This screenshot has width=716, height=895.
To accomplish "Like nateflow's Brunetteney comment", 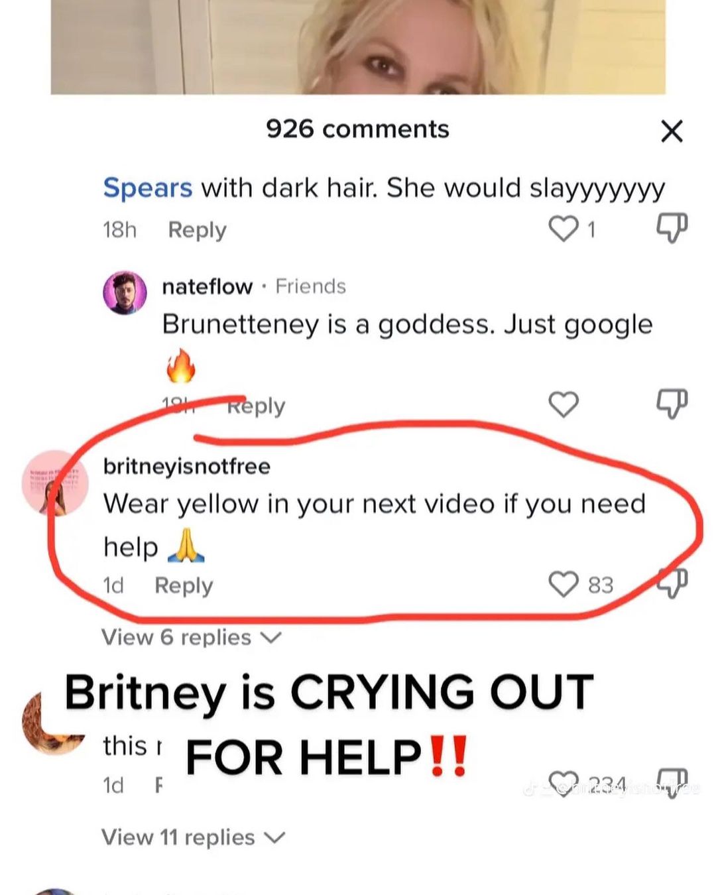I will (x=564, y=404).
